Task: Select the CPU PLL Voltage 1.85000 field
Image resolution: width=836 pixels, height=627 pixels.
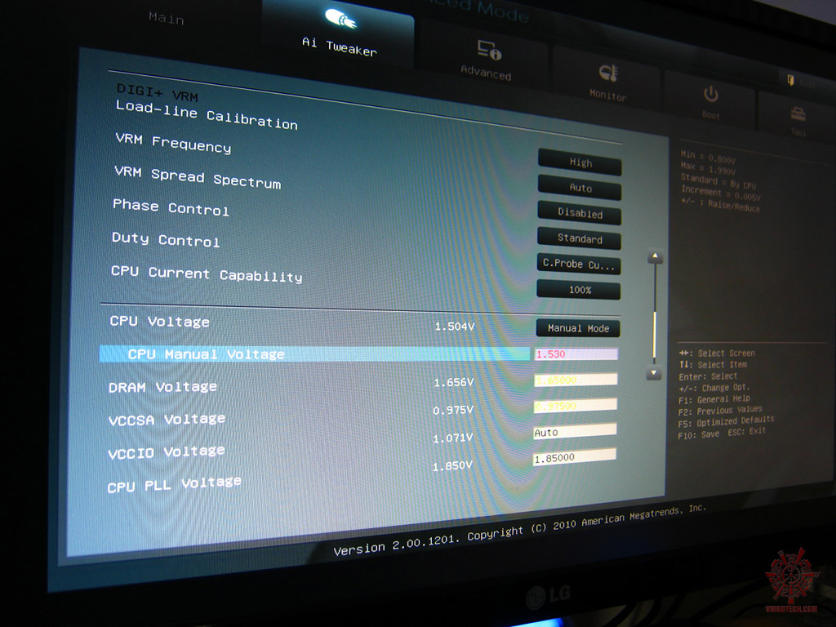Action: (x=574, y=457)
